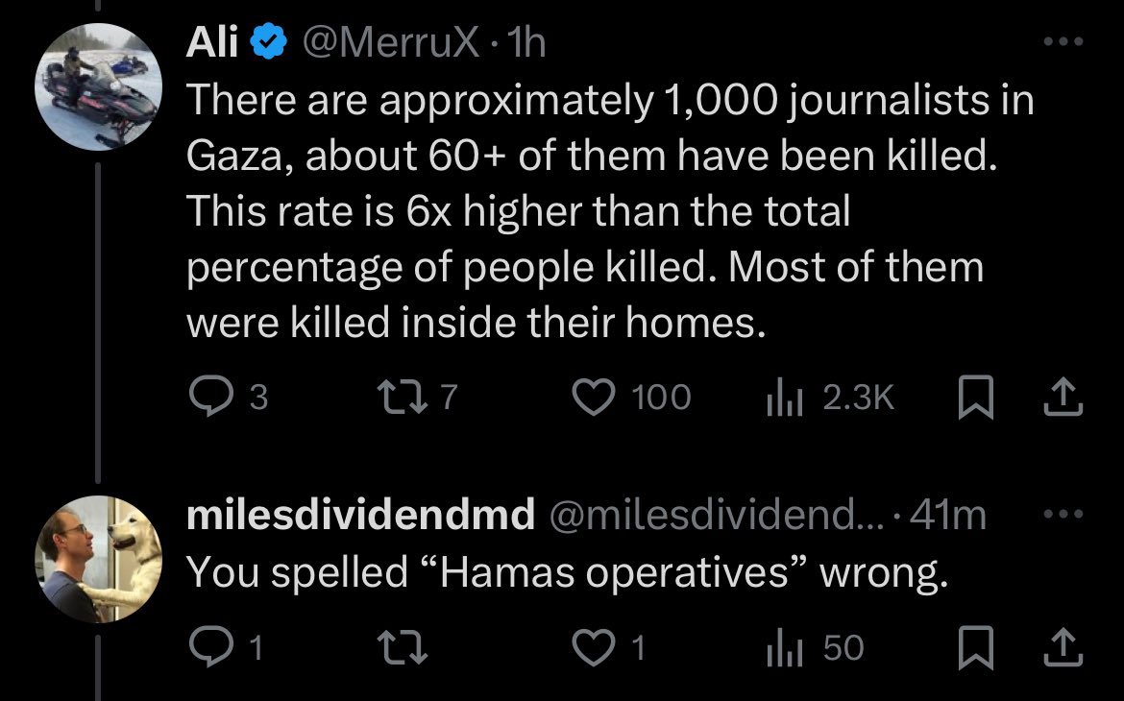Open more options on Ali's tweet

tap(1063, 42)
